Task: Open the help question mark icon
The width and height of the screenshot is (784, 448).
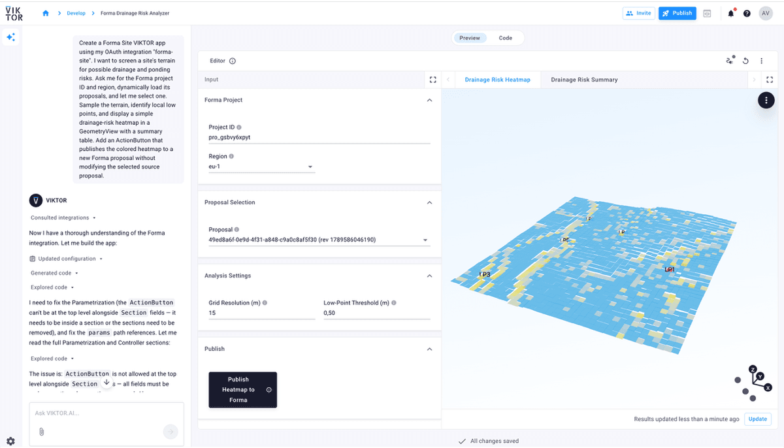Action: pos(747,13)
